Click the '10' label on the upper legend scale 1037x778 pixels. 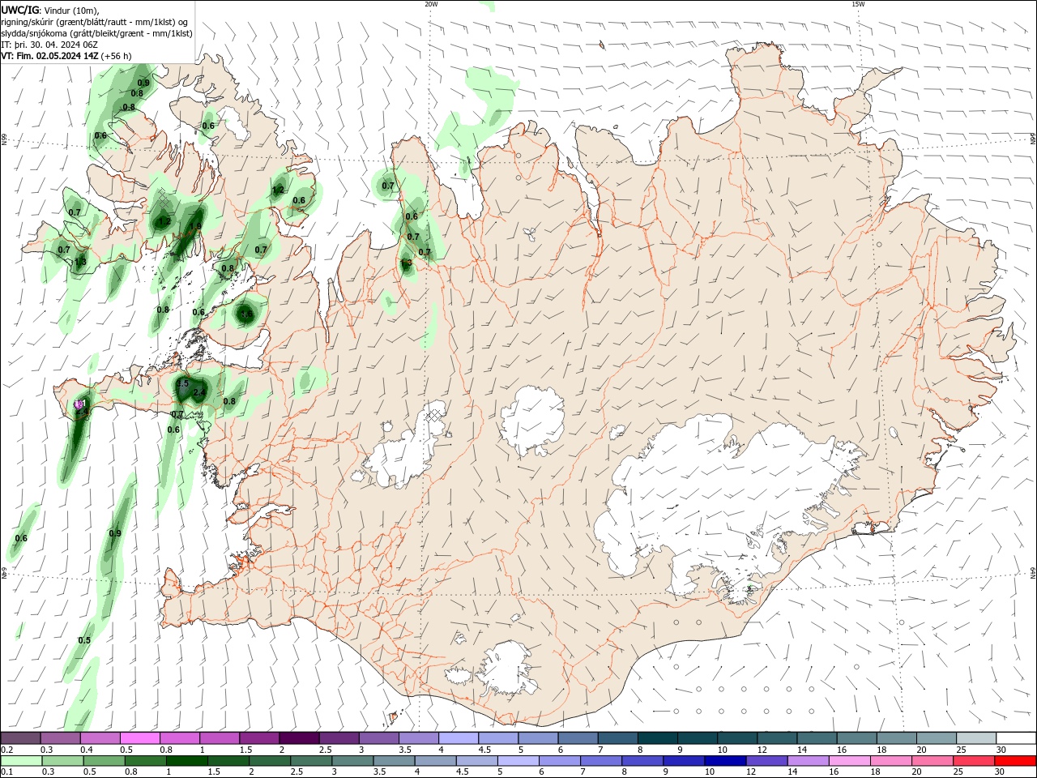[722, 750]
